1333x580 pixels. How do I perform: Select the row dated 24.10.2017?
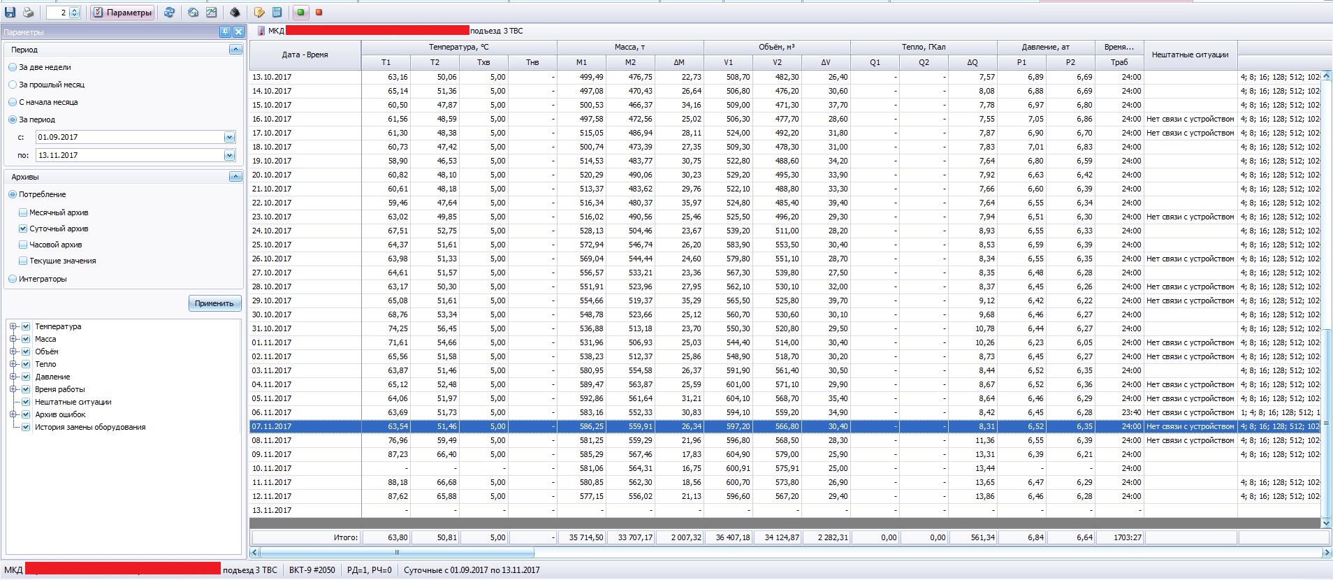coord(785,231)
